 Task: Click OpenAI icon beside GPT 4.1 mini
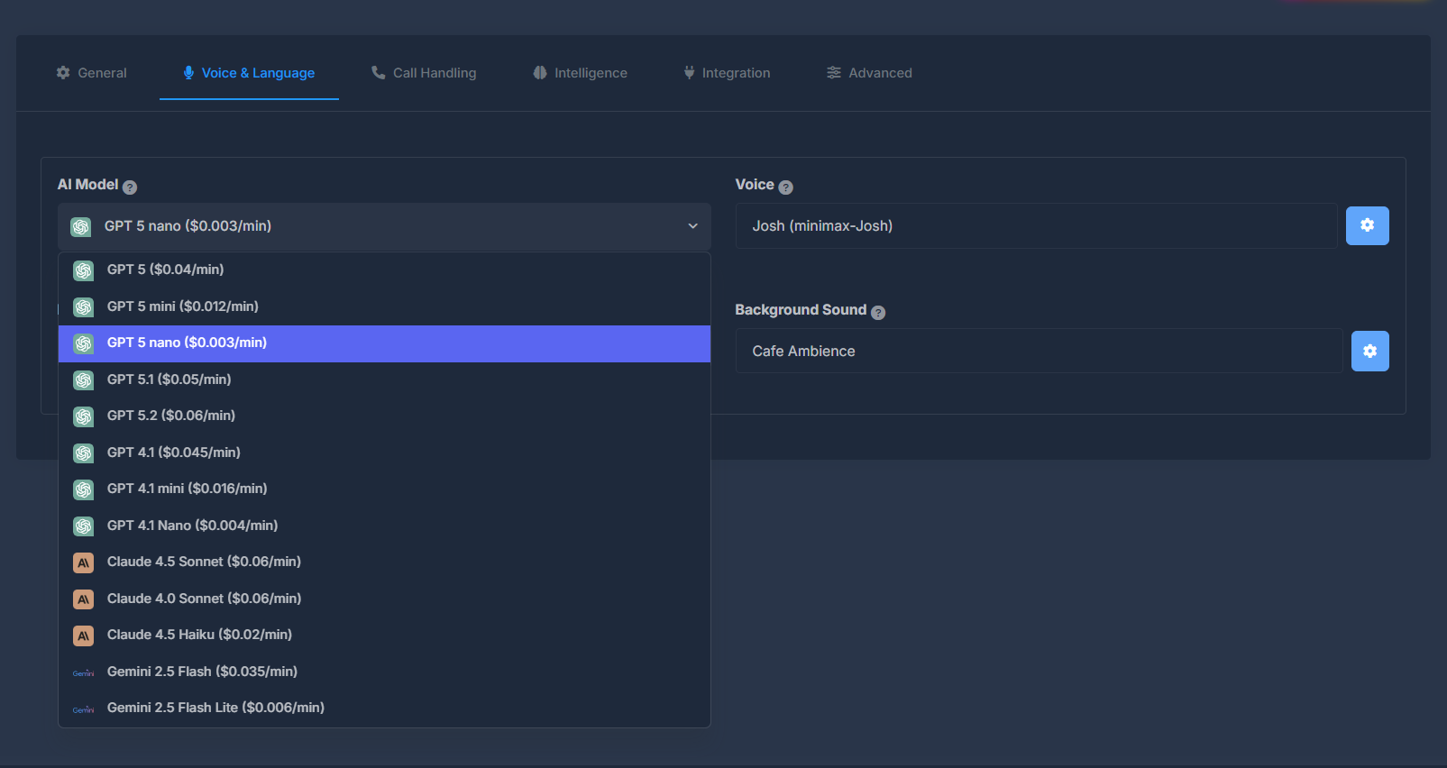pos(84,489)
